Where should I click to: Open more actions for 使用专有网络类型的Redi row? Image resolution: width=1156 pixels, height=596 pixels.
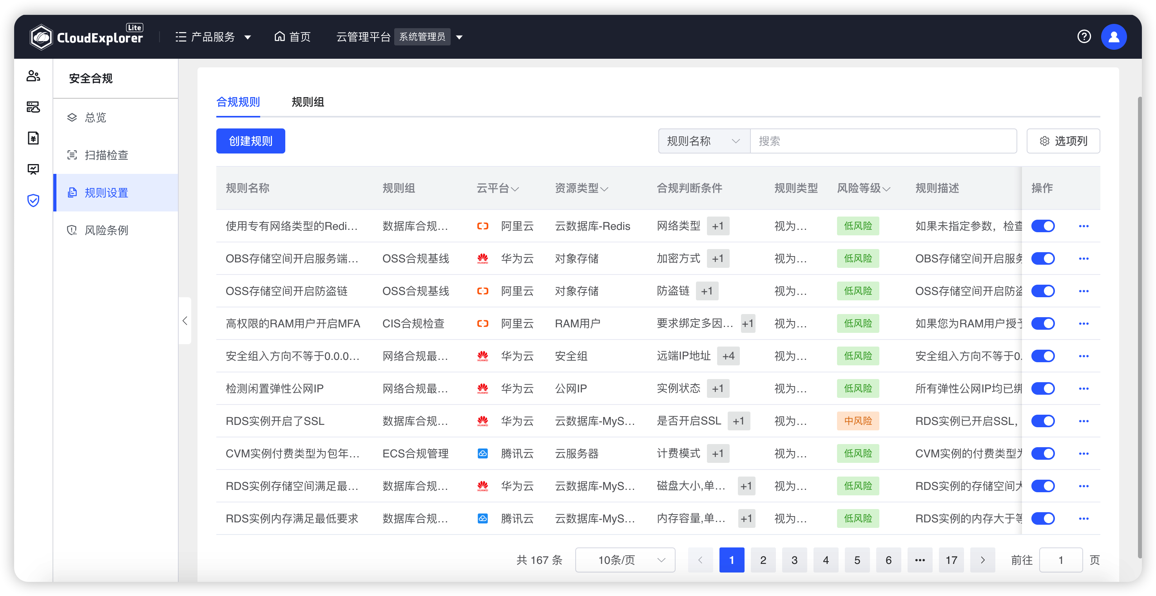1083,226
